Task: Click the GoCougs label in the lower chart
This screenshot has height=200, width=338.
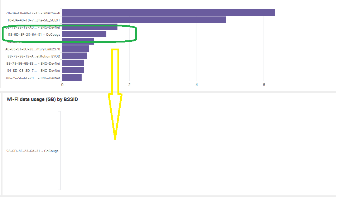Action: pyautogui.click(x=32, y=151)
